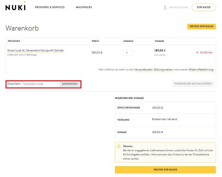Click the Gutschein-Code input field
The height and width of the screenshot is (177, 222).
(x=40, y=84)
